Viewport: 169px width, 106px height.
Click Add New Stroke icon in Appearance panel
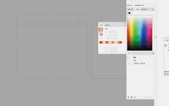(x=129, y=97)
